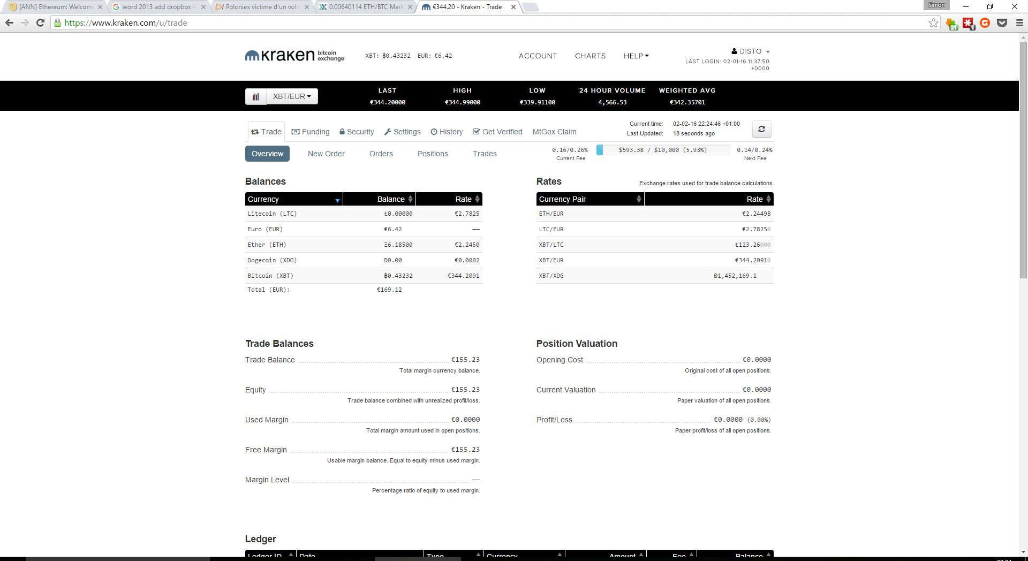Sort Rates table by Rate column
The image size is (1028, 561).
coord(709,199)
